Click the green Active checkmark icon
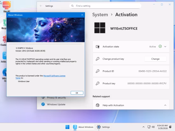Viewport: 175px width, 131px height. pos(160,46)
